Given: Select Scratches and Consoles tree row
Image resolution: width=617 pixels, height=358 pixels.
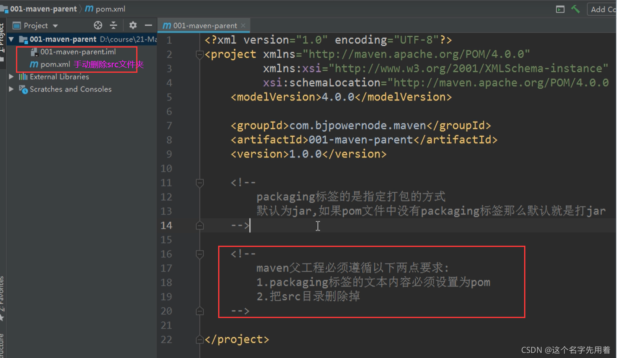Looking at the screenshot, I should 70,89.
